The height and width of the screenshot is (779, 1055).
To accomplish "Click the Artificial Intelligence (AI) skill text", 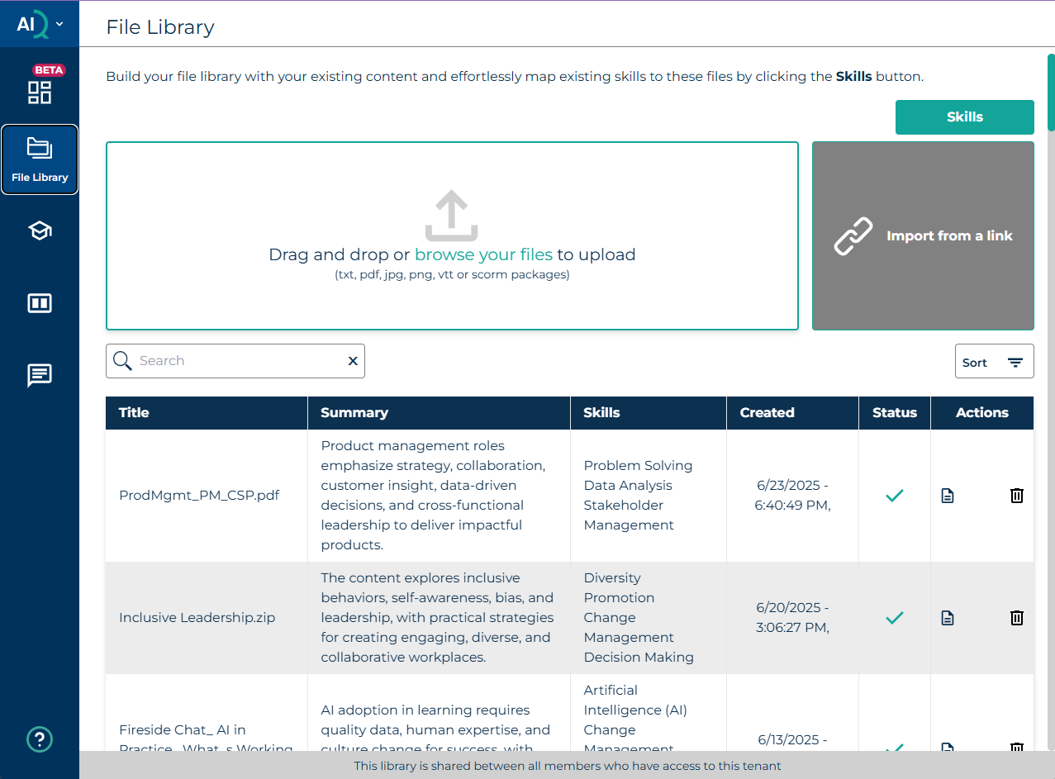I will coord(635,701).
